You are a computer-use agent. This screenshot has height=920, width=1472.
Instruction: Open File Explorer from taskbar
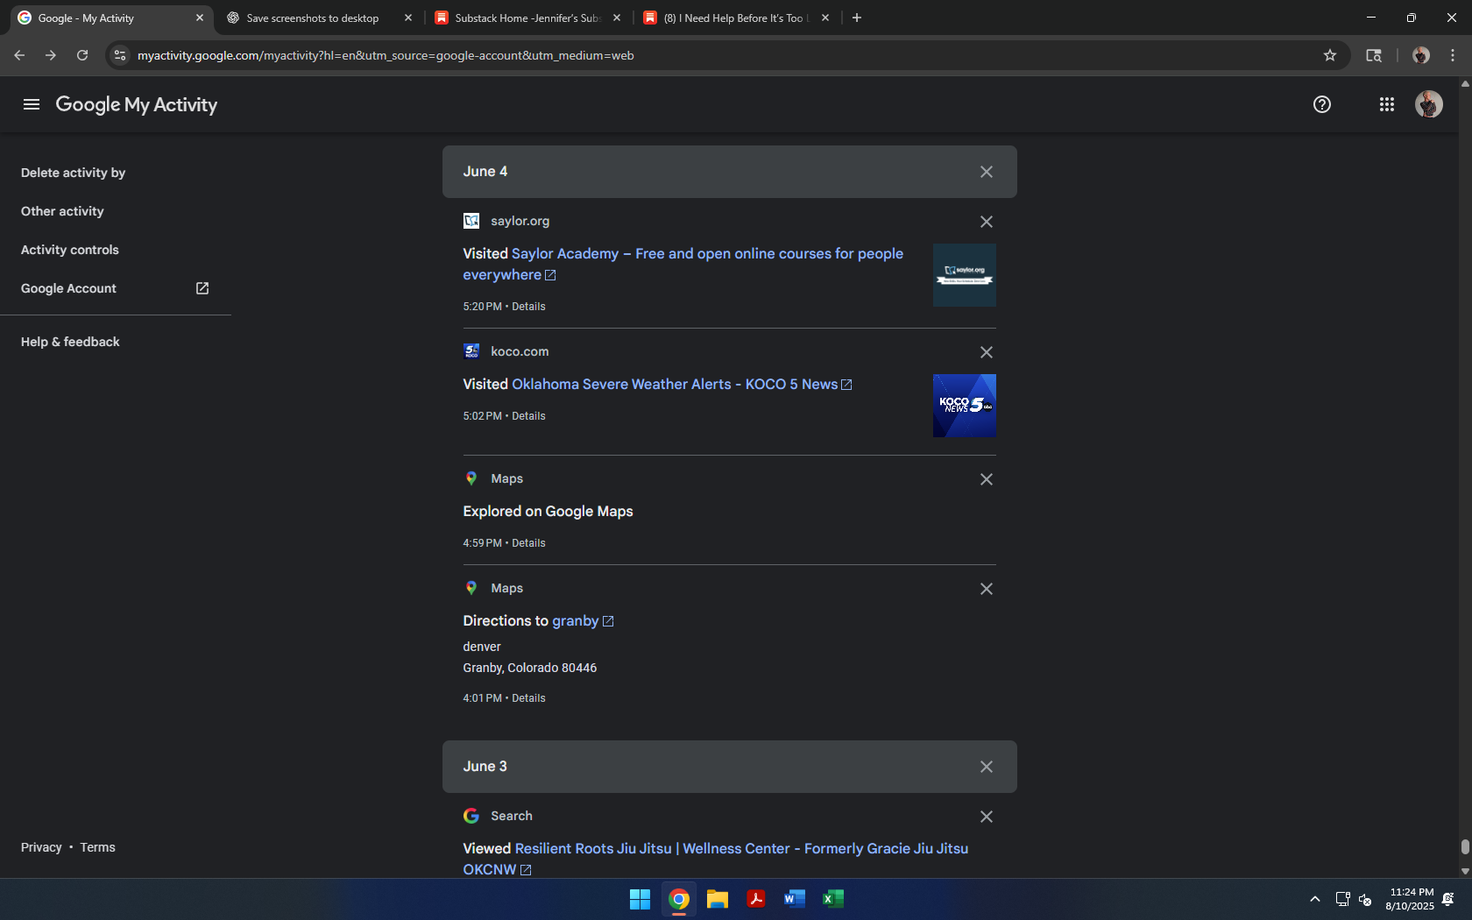coord(718,899)
